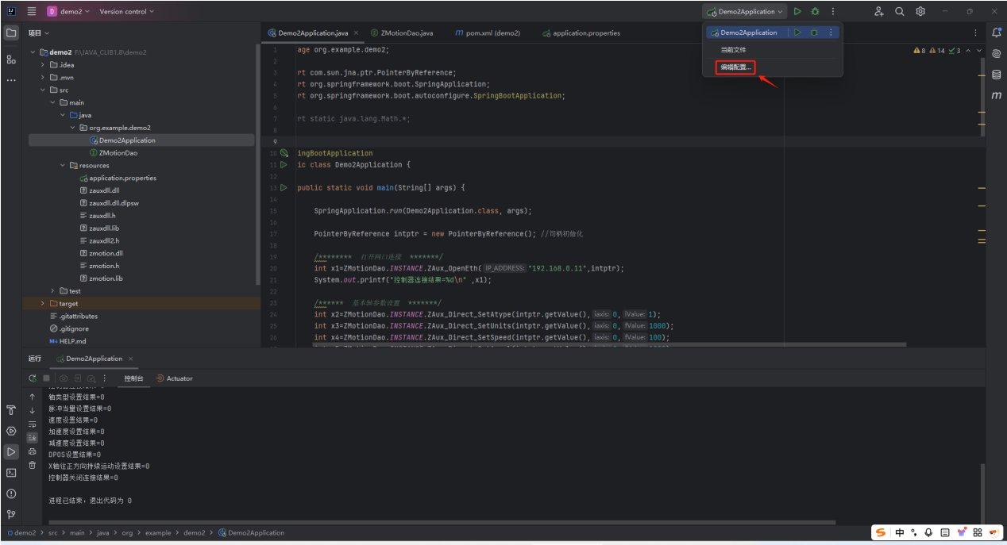Open Database tool window in right sidebar
The width and height of the screenshot is (1007, 545).
click(x=997, y=75)
